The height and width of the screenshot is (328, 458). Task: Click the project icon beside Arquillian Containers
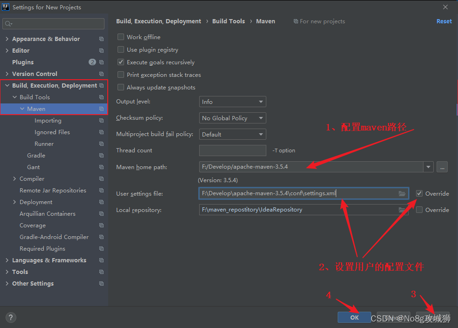101,213
